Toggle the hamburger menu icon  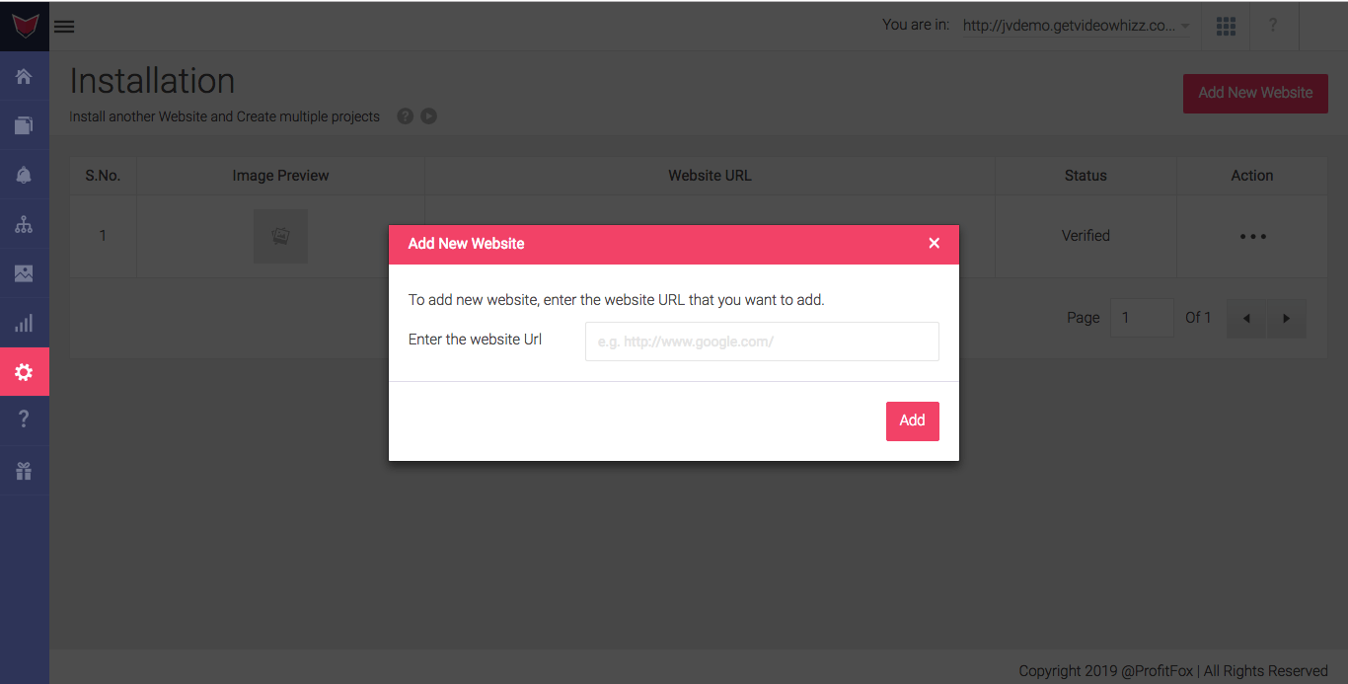point(64,27)
